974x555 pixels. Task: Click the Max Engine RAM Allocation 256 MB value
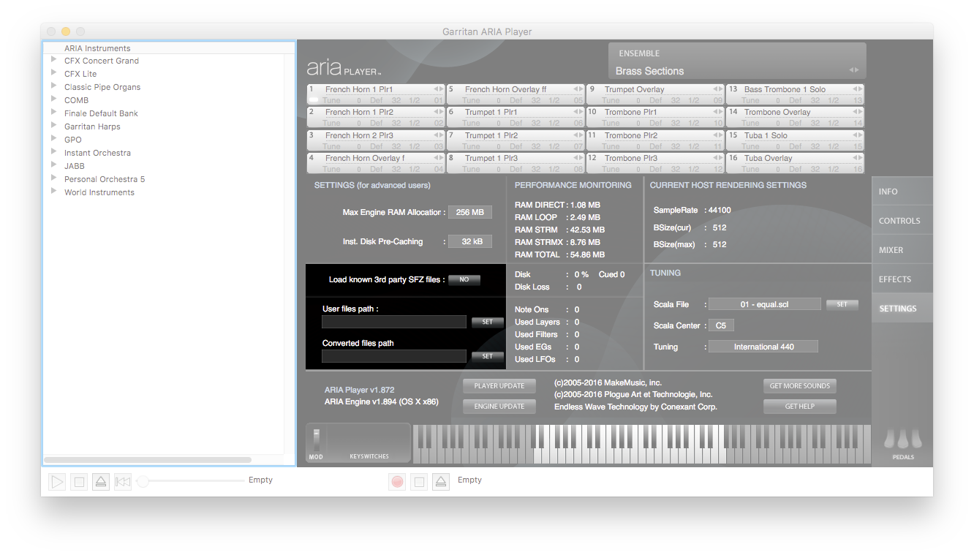470,212
